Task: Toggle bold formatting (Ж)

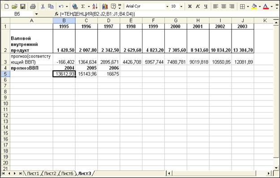Action: click(190, 7)
